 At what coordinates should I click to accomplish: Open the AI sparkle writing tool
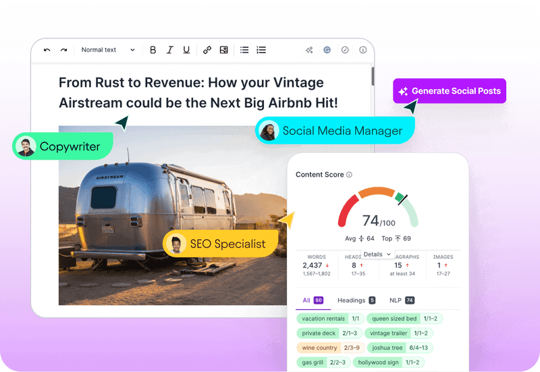(309, 50)
